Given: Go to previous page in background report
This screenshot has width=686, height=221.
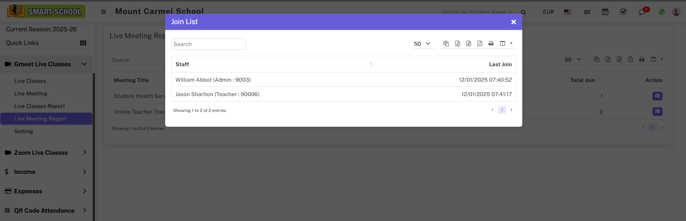Looking at the screenshot, I should point(643,128).
